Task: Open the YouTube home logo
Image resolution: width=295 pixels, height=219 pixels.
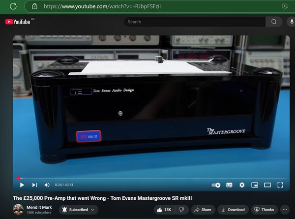Action: coord(18,22)
